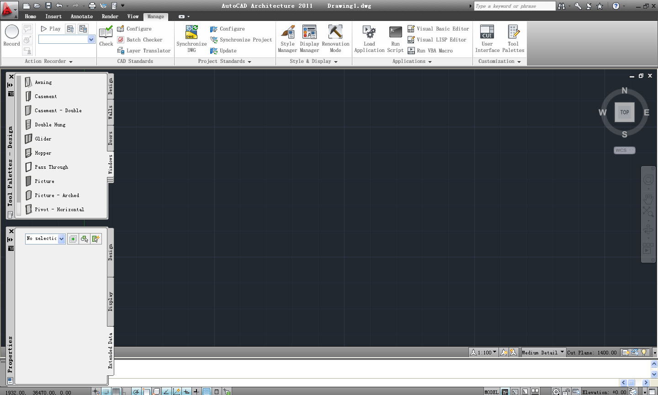658x395 pixels.
Task: Open the Batch Checker tool
Action: click(139, 40)
